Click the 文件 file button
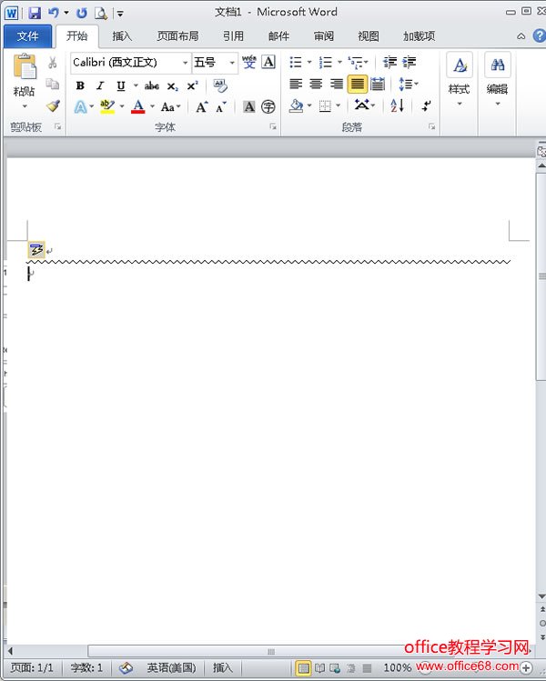The width and height of the screenshot is (546, 681). click(x=28, y=36)
